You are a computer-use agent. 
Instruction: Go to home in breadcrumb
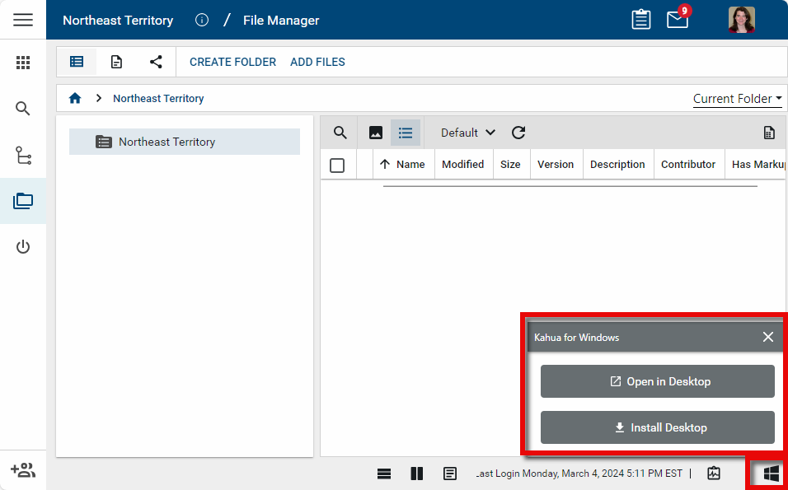pyautogui.click(x=75, y=98)
